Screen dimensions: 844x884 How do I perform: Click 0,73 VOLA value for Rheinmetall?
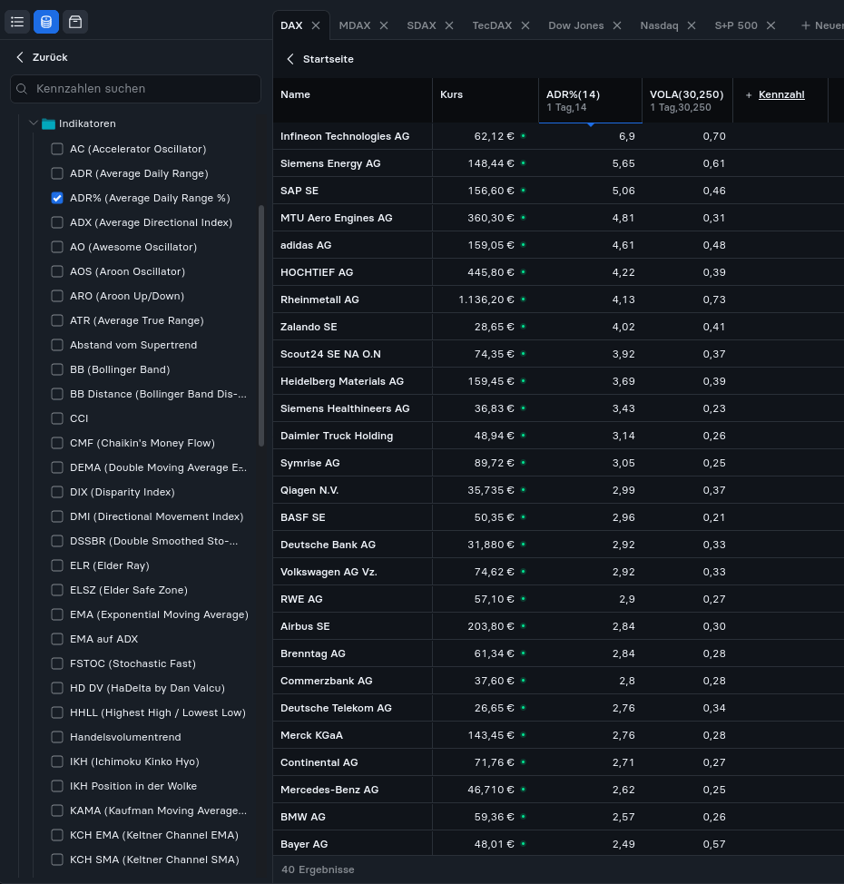click(x=714, y=300)
